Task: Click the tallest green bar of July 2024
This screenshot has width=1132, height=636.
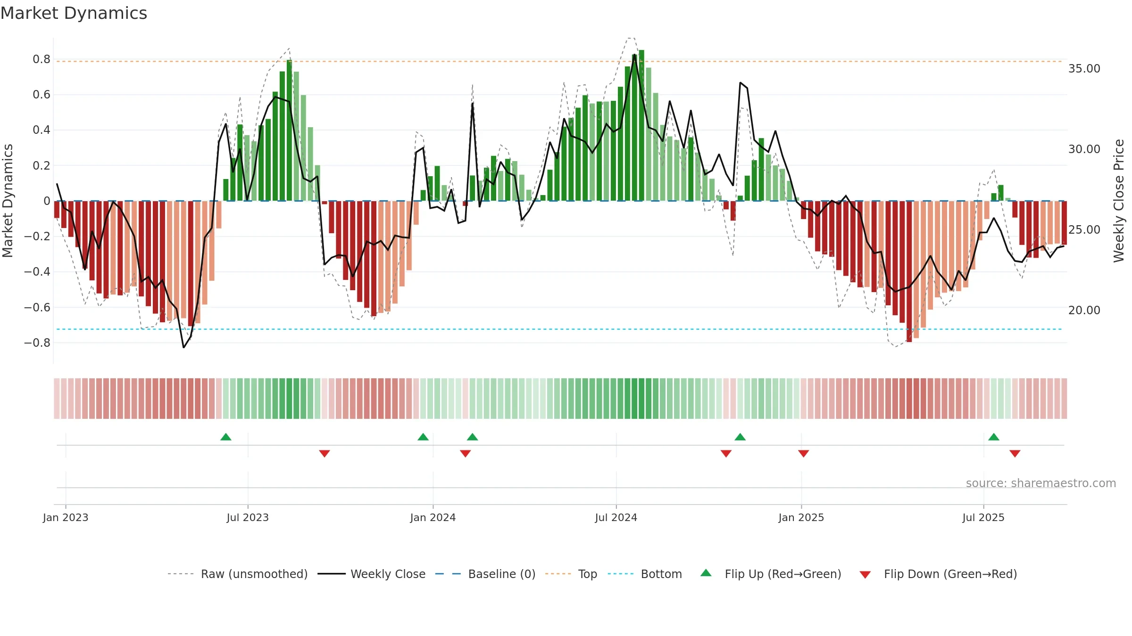Action: (641, 125)
